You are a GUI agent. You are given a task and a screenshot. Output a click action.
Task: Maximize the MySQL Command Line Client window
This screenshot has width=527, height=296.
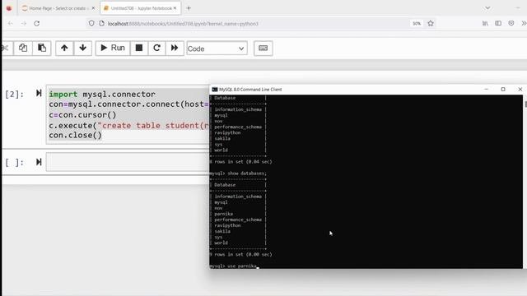pos(503,90)
